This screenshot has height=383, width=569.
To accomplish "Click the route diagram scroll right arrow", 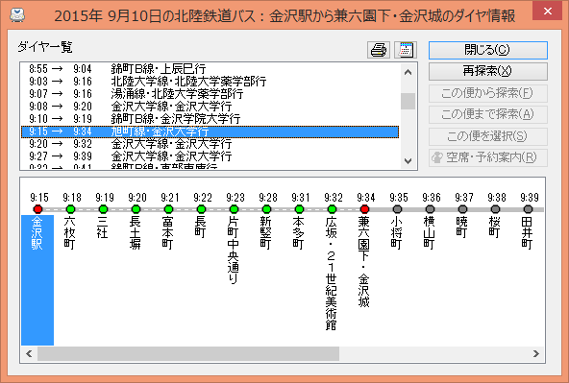I will click(536, 353).
